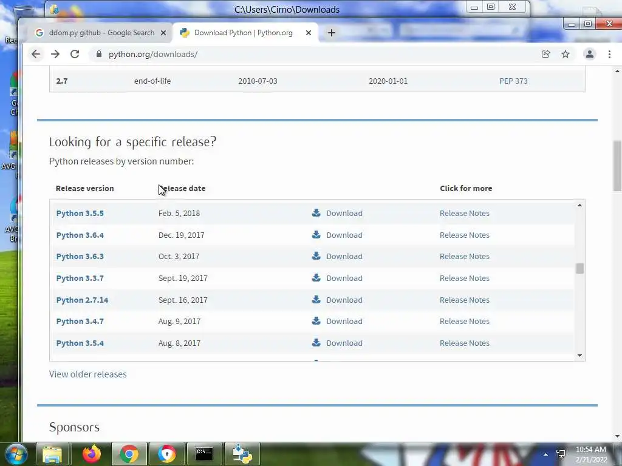Click the Sept. 19, 2017 release date
The width and height of the screenshot is (622, 466).
[x=183, y=278]
